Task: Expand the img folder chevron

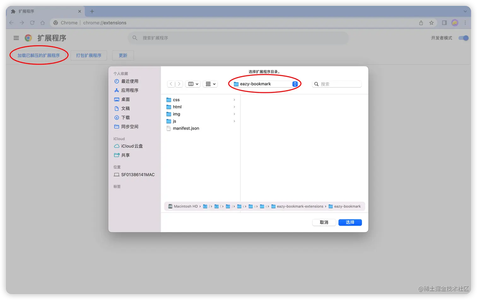Action: click(234, 114)
